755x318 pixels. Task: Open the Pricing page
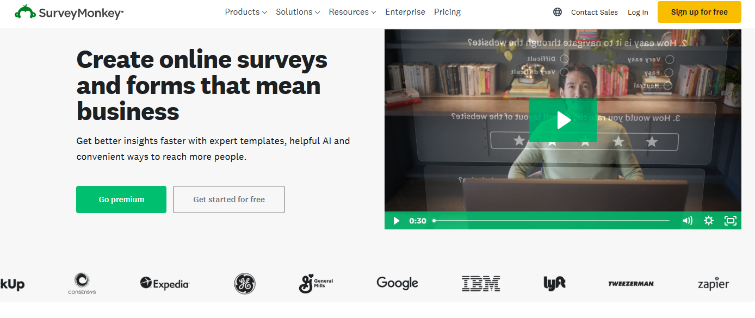coord(447,12)
